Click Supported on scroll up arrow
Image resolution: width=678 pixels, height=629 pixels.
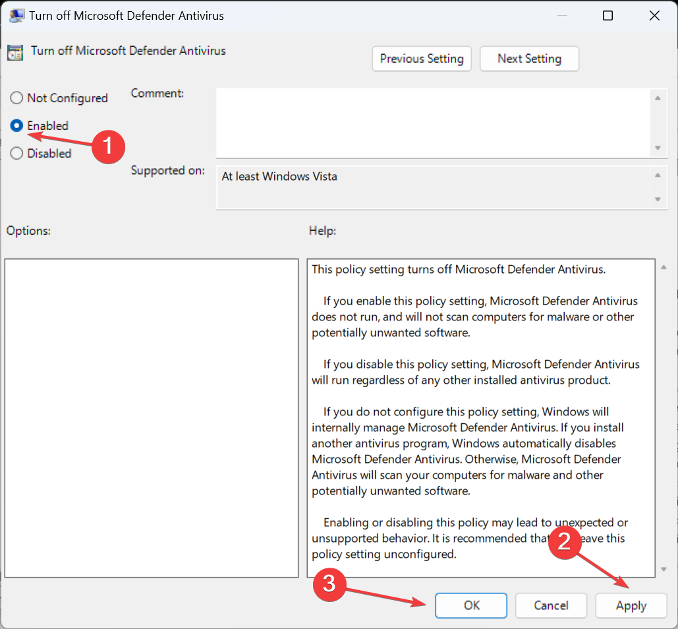pos(658,175)
